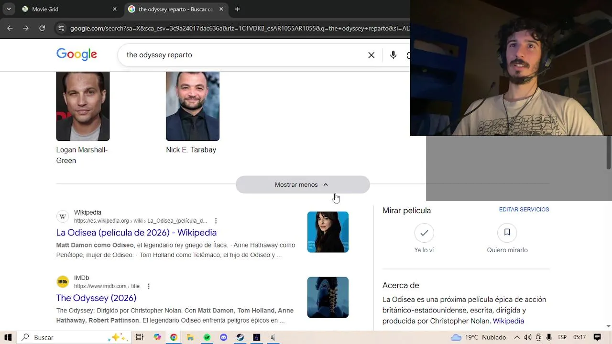Viewport: 612px width, 344px height.
Task: Start voice search with the microphone
Action: [393, 55]
